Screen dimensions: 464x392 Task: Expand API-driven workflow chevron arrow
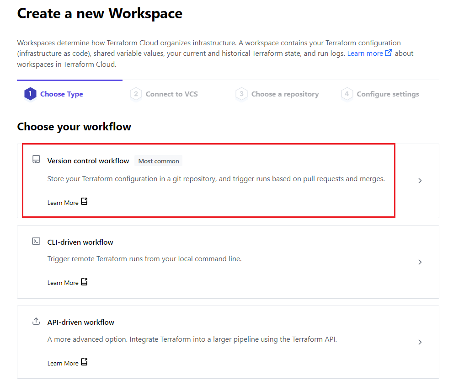coord(420,342)
